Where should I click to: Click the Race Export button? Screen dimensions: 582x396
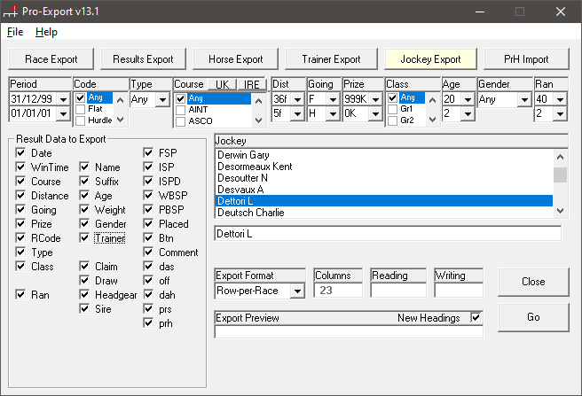coord(51,59)
